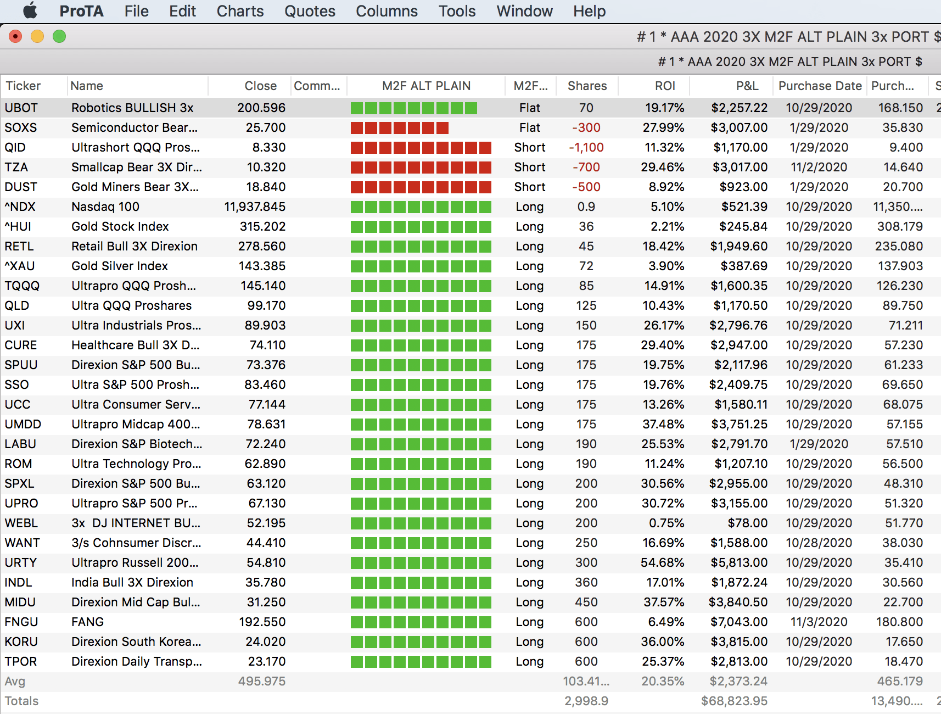Open the Columns menu

[x=387, y=11]
